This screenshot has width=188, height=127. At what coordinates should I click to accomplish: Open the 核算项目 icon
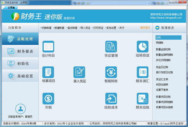tap(48, 72)
